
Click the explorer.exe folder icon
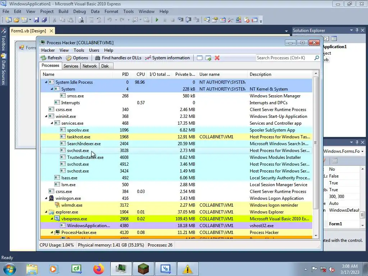(51, 212)
